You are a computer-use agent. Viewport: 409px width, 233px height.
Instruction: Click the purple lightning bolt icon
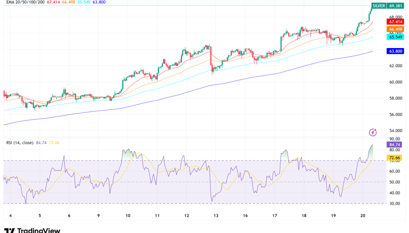click(x=372, y=132)
